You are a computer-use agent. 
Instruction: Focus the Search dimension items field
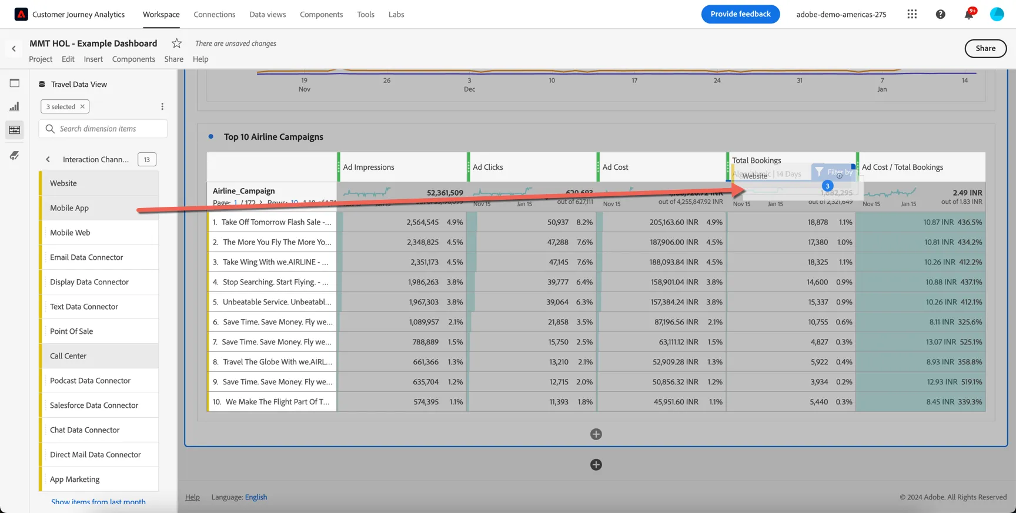pos(103,129)
